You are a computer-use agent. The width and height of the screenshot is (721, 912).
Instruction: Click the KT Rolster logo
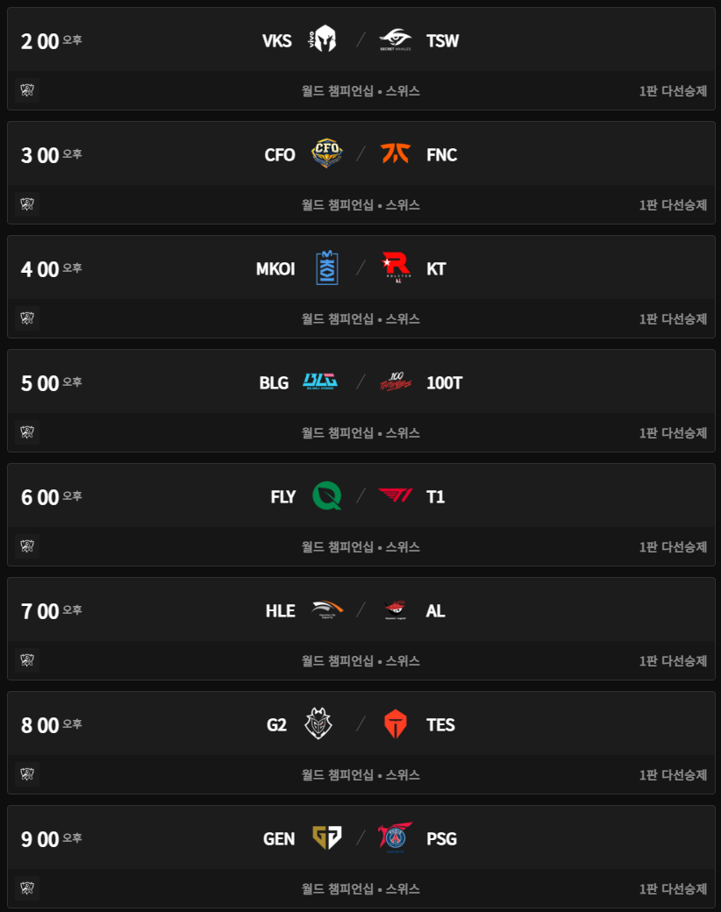pos(396,268)
